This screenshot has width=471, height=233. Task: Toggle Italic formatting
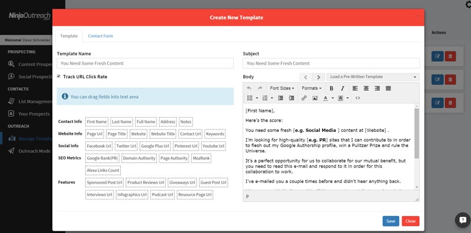pyautogui.click(x=342, y=88)
